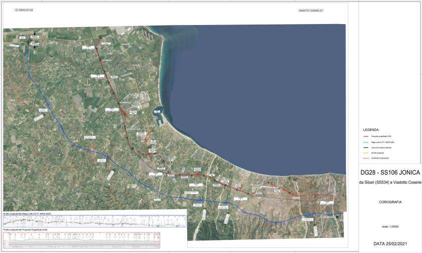Image resolution: width=422 pixels, height=253 pixels.
Task: Click the Profilo longitudinale Mega Lotto 8 heading
Action: (x=28, y=213)
